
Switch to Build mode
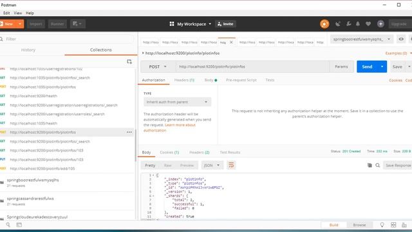(x=334, y=225)
